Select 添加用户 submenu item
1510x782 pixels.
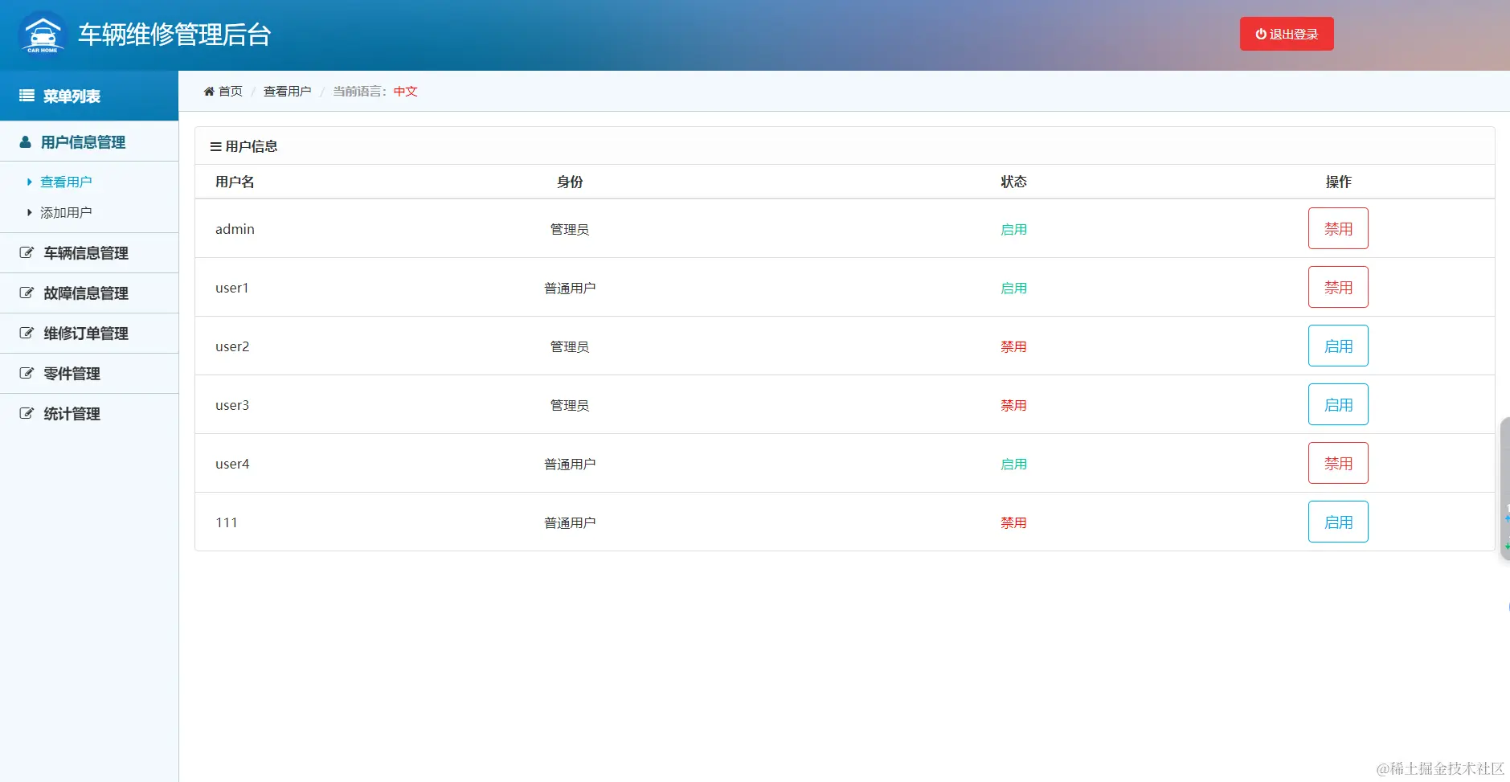coord(66,213)
